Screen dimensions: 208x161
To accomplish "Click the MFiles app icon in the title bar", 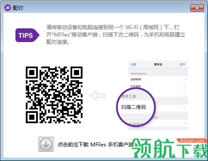I will [x=8, y=8].
